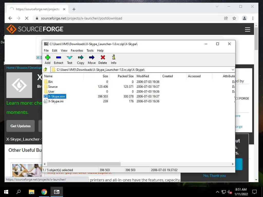The height and width of the screenshot is (197, 263).
Task: Open the File menu in 7-Zip
Action: click(46, 51)
